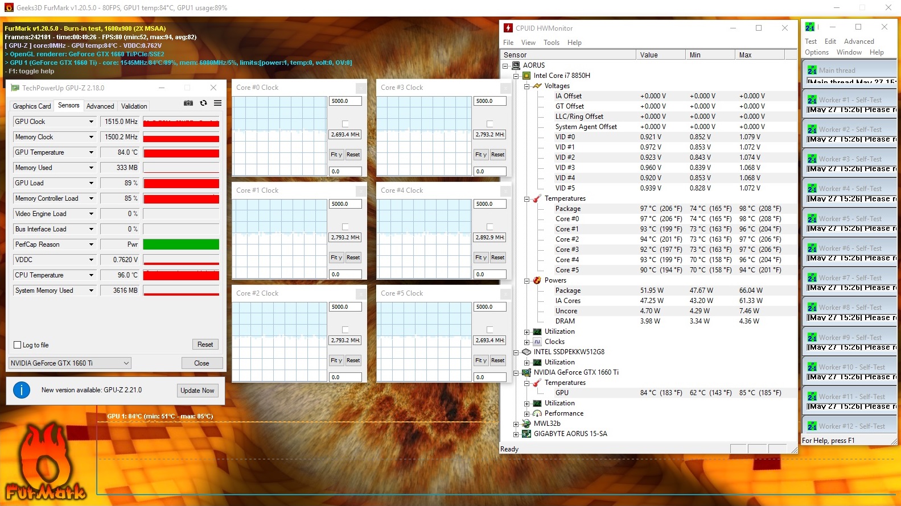Click the Worker #12 Self-Test icon
901x506 pixels.
[812, 426]
